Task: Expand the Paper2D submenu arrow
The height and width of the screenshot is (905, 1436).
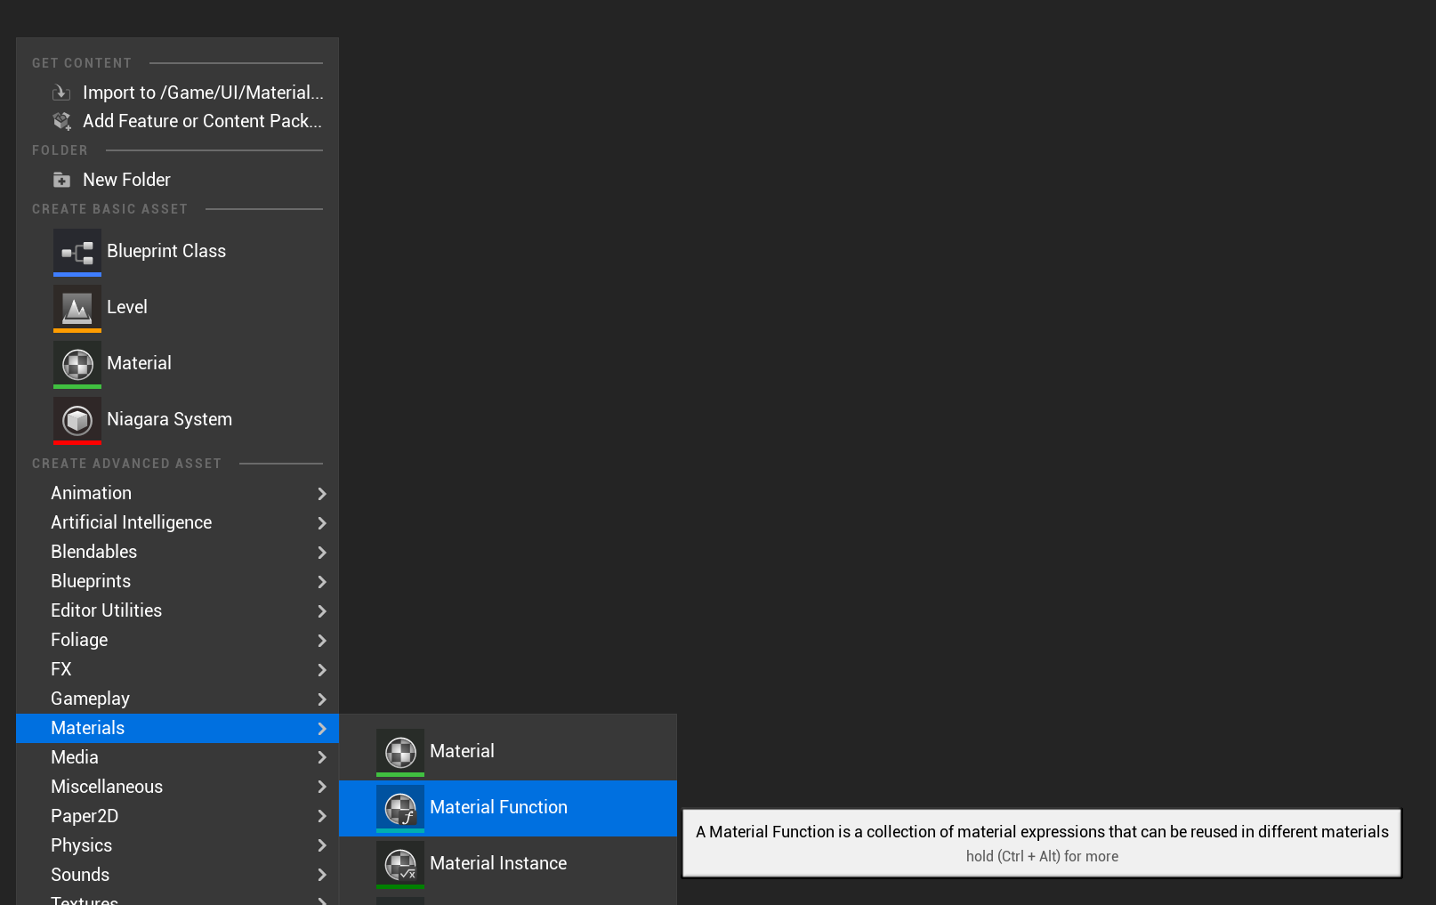Action: click(x=322, y=817)
